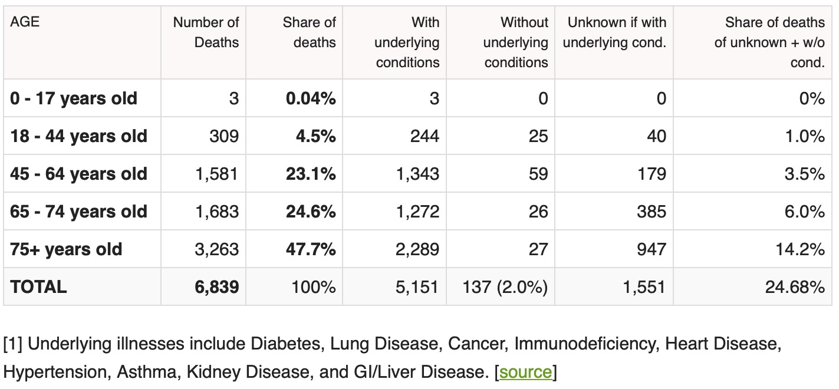Select the 24.68% total share cell
Viewport: 839px width, 389px height.
click(x=795, y=287)
